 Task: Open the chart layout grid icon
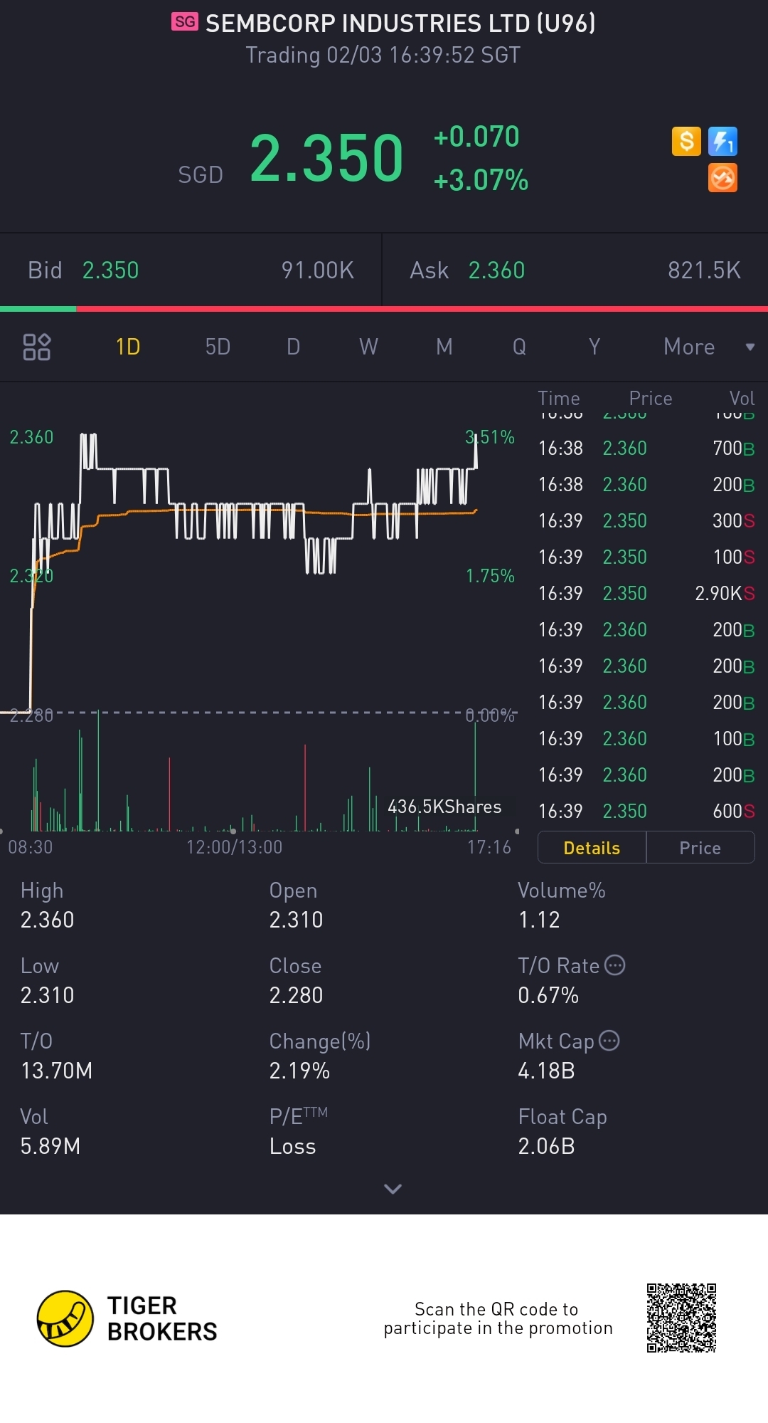point(37,347)
